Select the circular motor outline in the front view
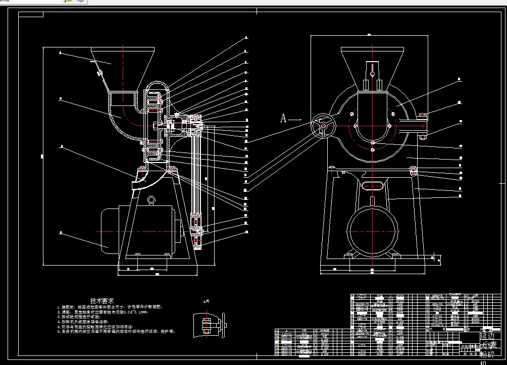The height and width of the screenshot is (365, 507). pyautogui.click(x=372, y=232)
